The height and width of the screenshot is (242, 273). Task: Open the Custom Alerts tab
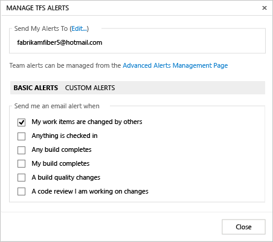pyautogui.click(x=90, y=88)
